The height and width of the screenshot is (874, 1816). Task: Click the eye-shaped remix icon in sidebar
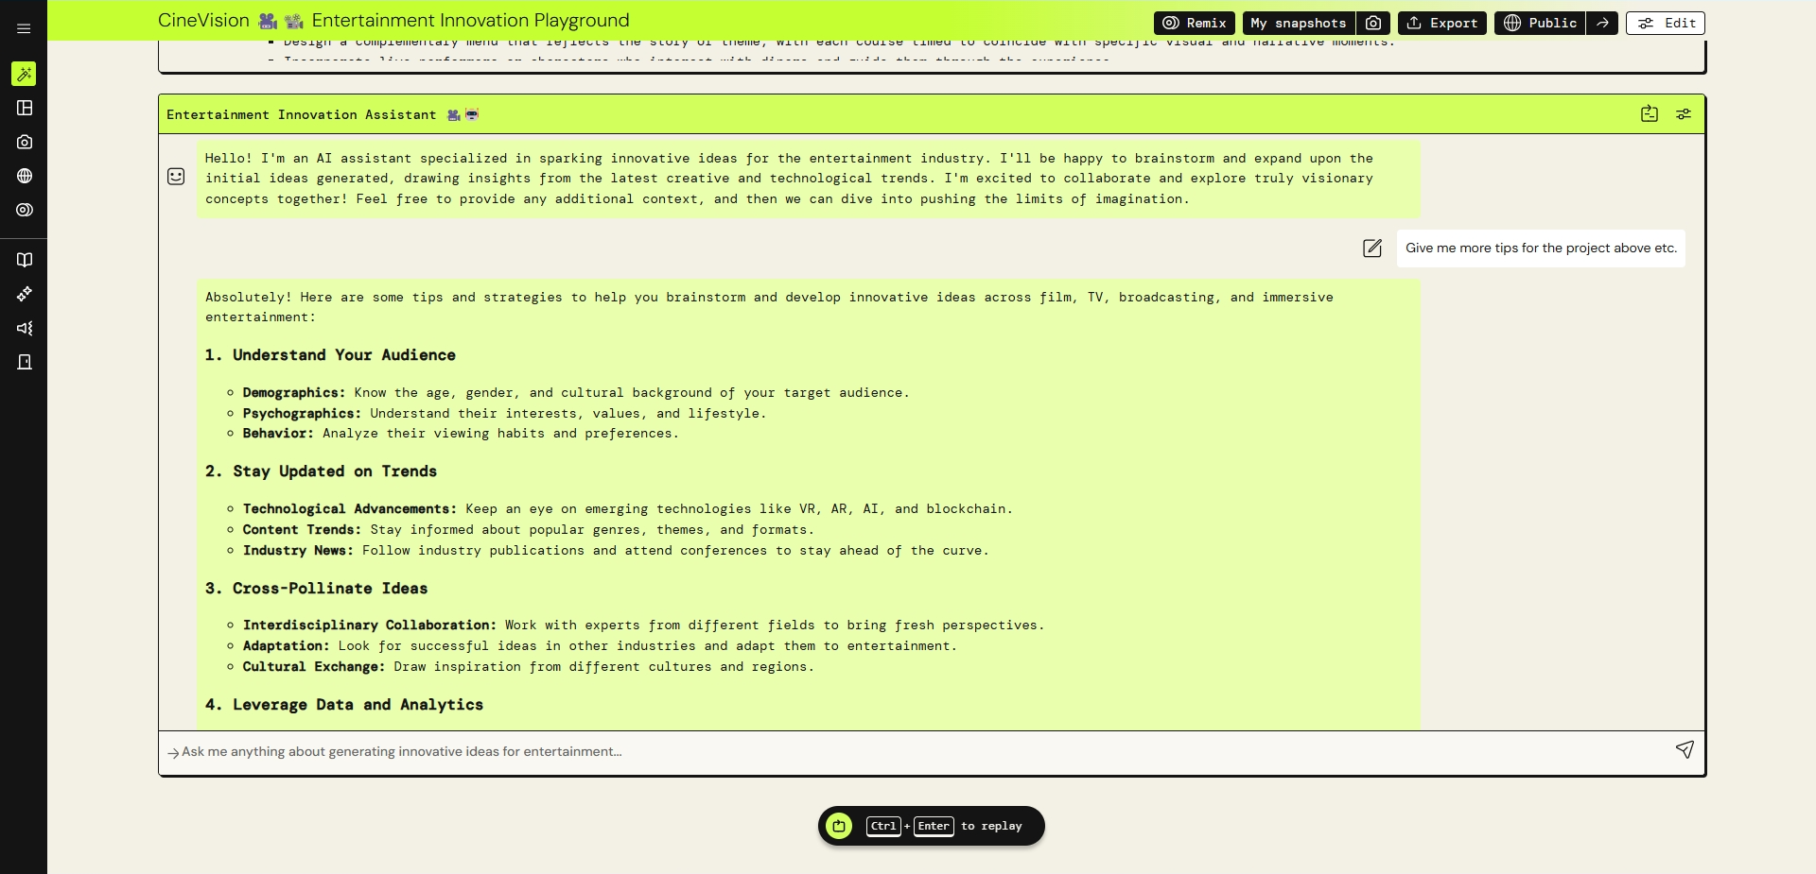click(x=25, y=210)
